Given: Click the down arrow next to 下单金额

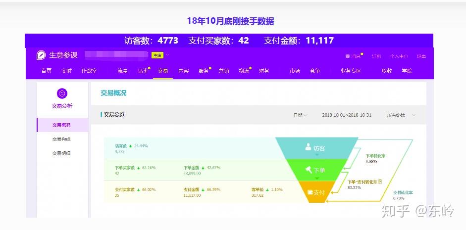Looking at the screenshot, I should pos(203,168).
